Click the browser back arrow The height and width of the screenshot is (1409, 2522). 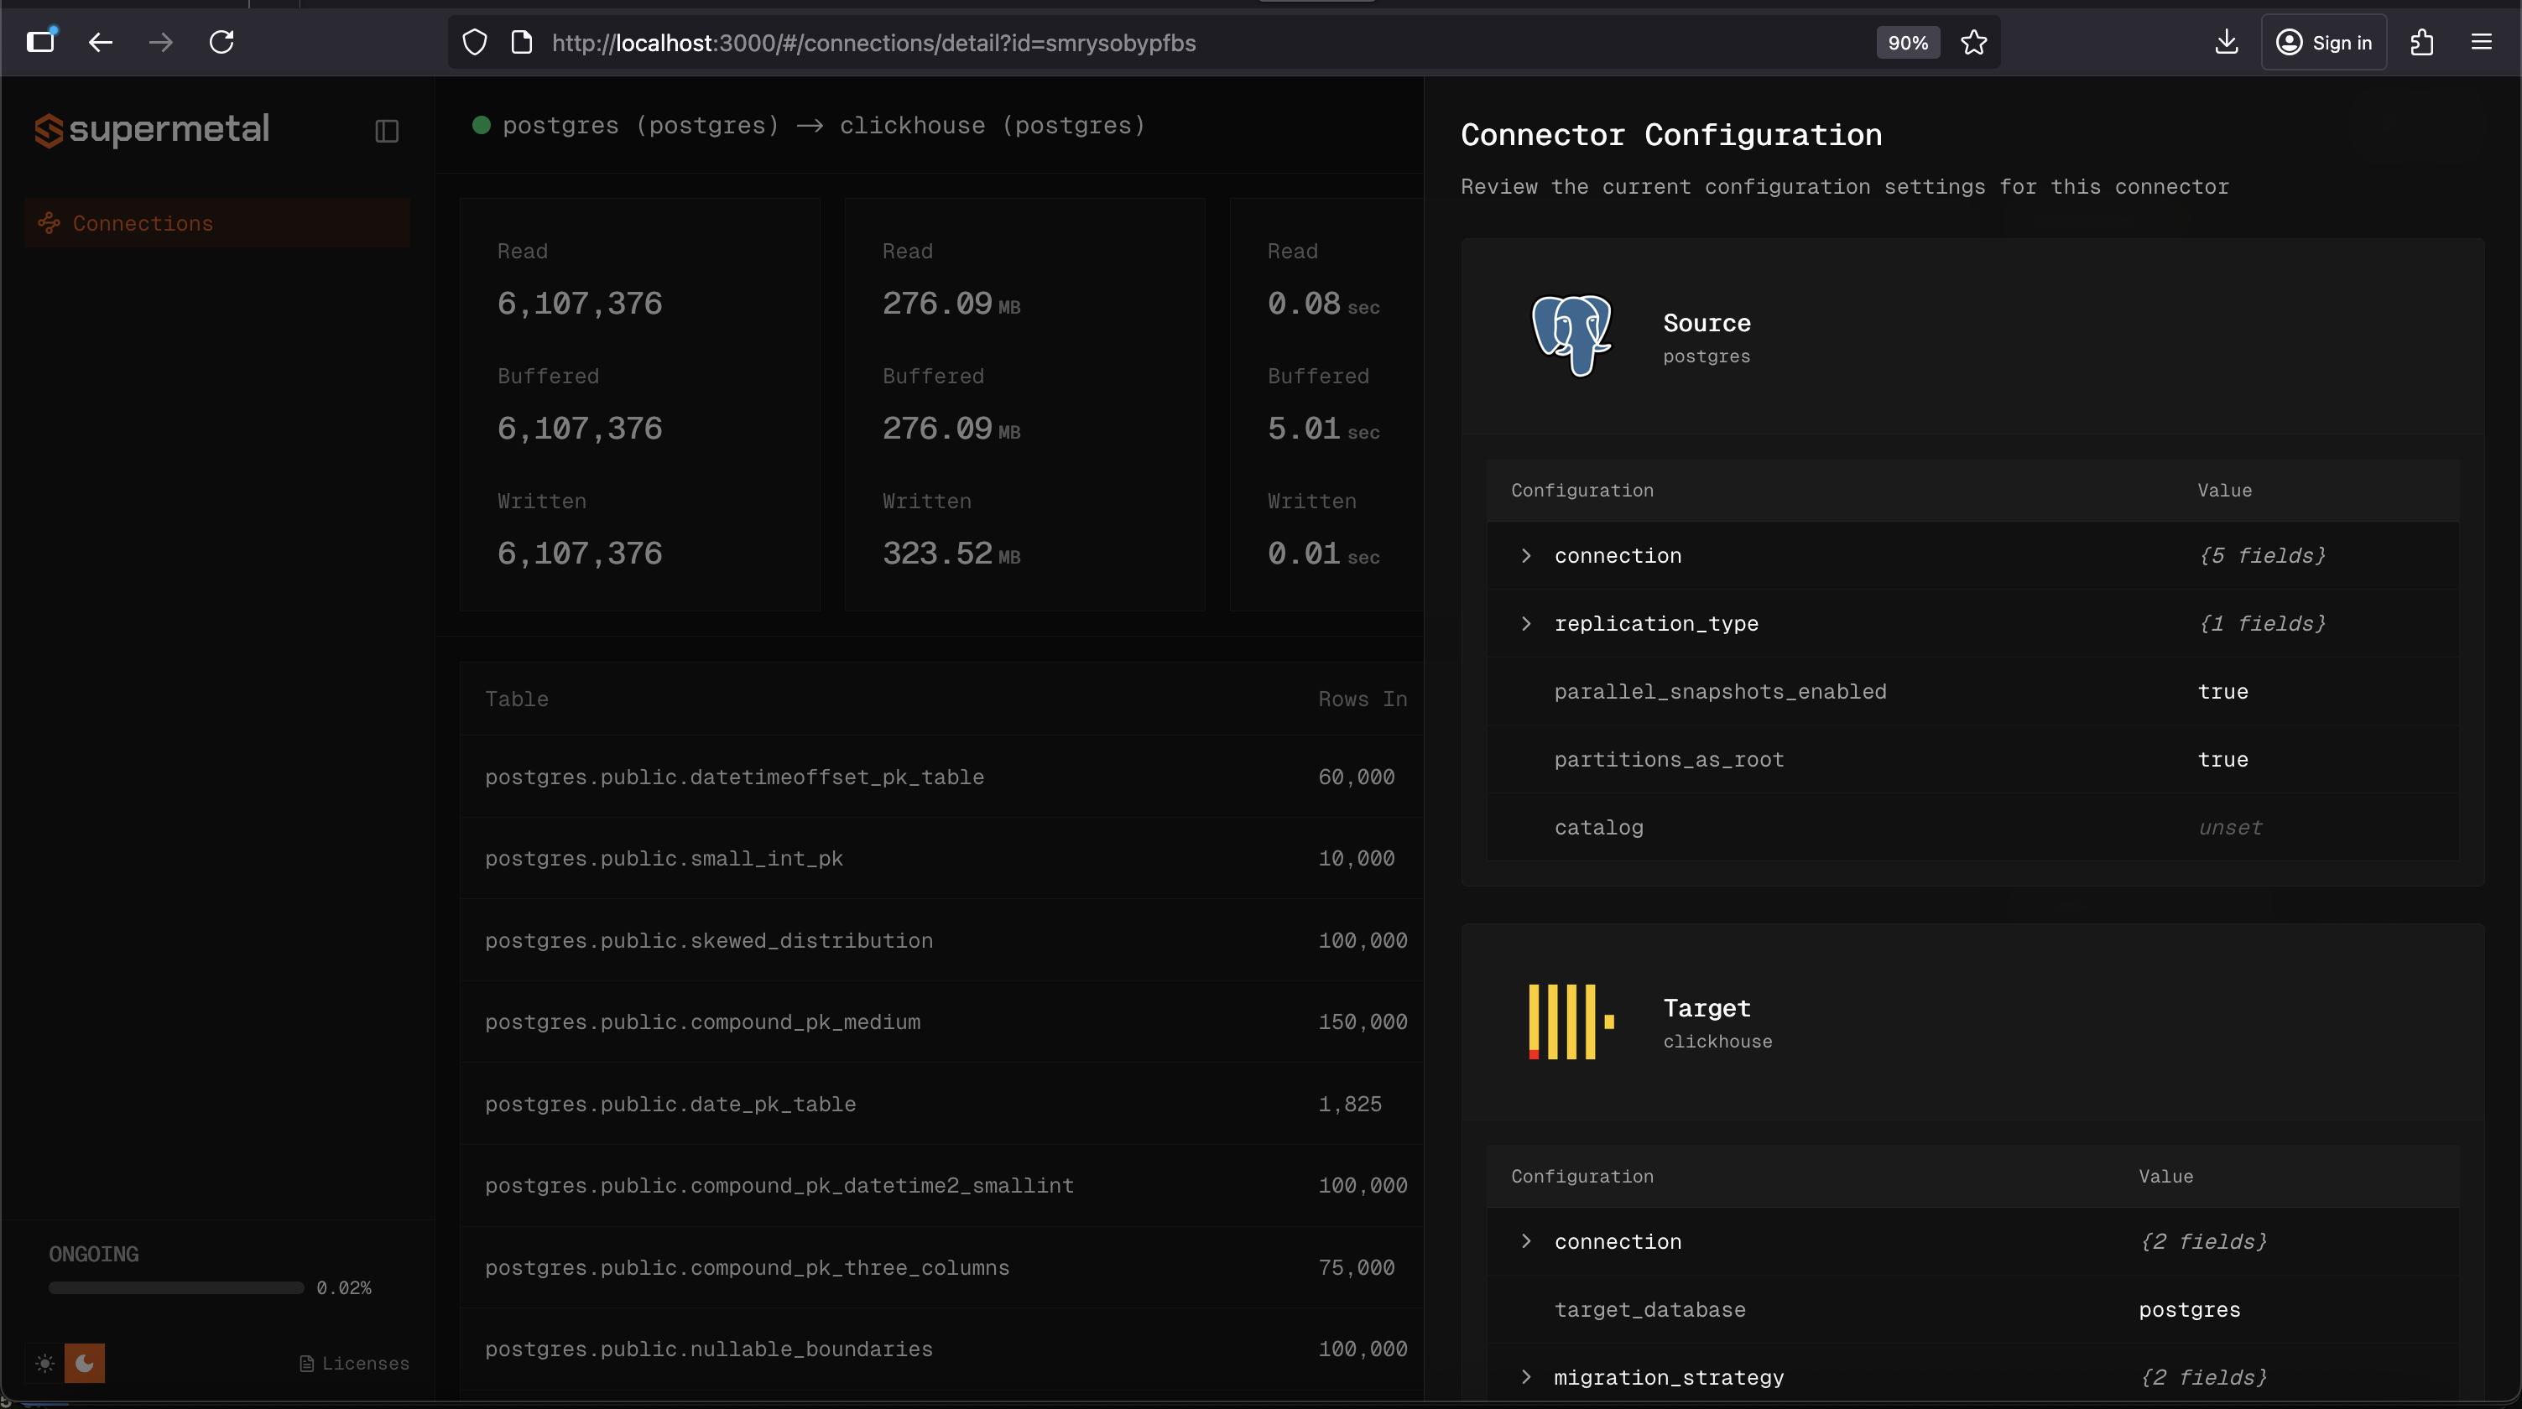pyautogui.click(x=101, y=42)
